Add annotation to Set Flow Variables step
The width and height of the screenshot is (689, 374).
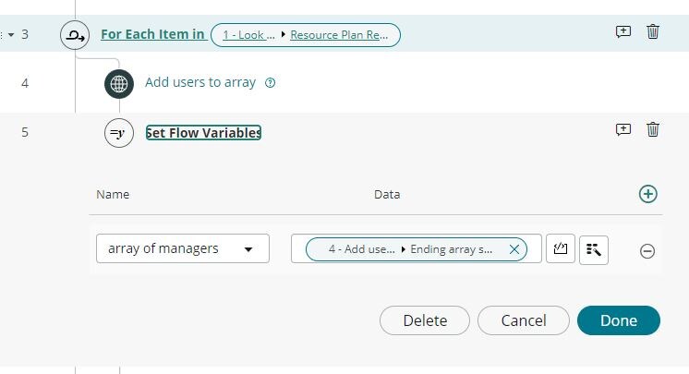point(623,129)
